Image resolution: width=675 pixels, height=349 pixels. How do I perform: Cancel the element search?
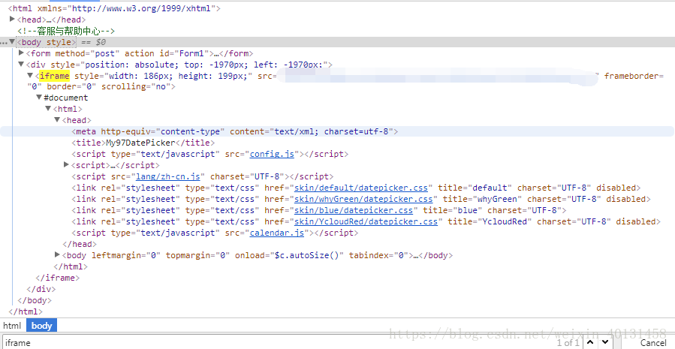tap(653, 343)
